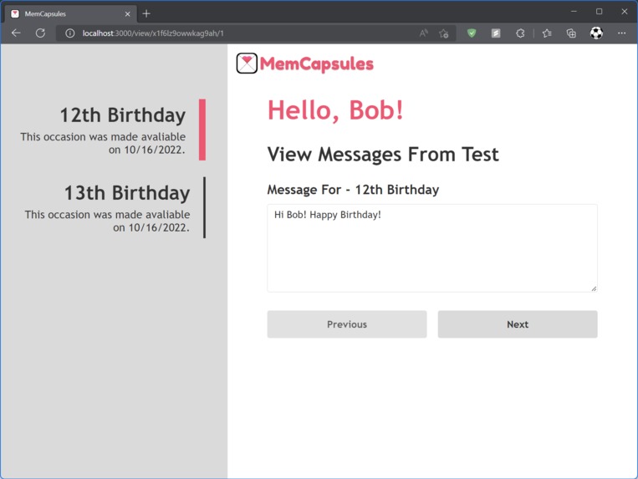This screenshot has width=638, height=479.
Task: Select the 13th Birthday occasion in sidebar
Action: point(115,207)
